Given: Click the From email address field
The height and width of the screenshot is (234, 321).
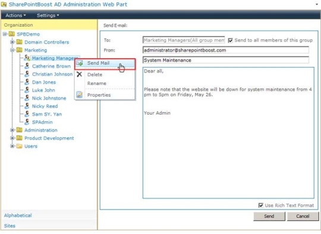Looking at the screenshot, I should coord(226,50).
